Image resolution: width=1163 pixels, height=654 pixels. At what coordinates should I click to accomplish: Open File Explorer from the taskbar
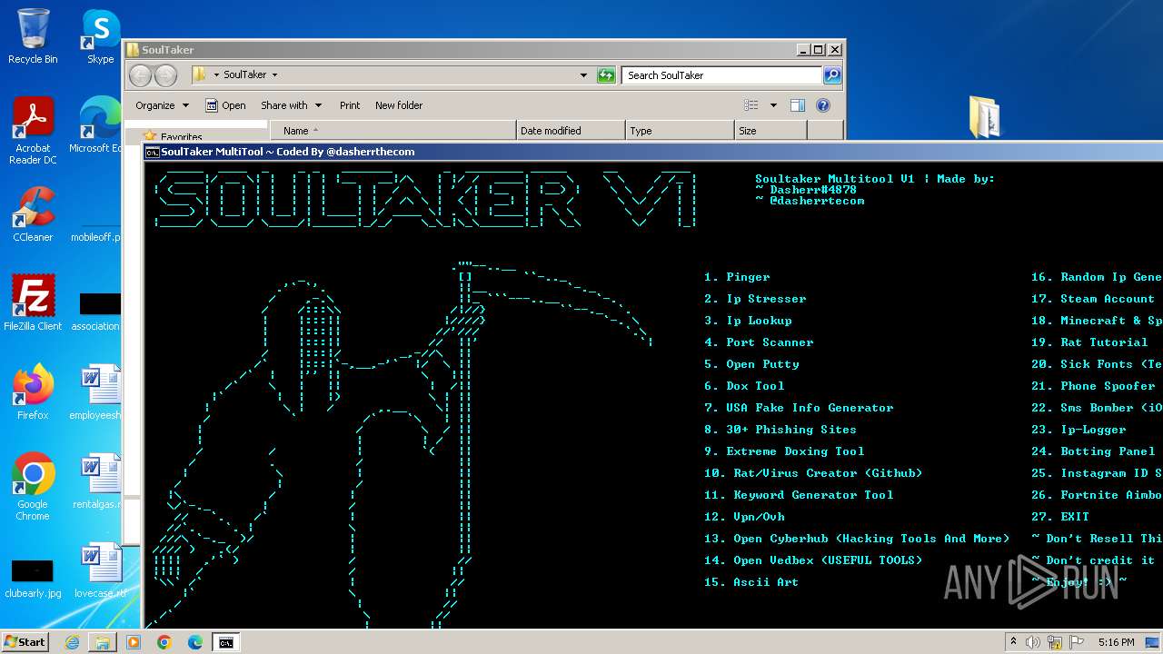(103, 642)
